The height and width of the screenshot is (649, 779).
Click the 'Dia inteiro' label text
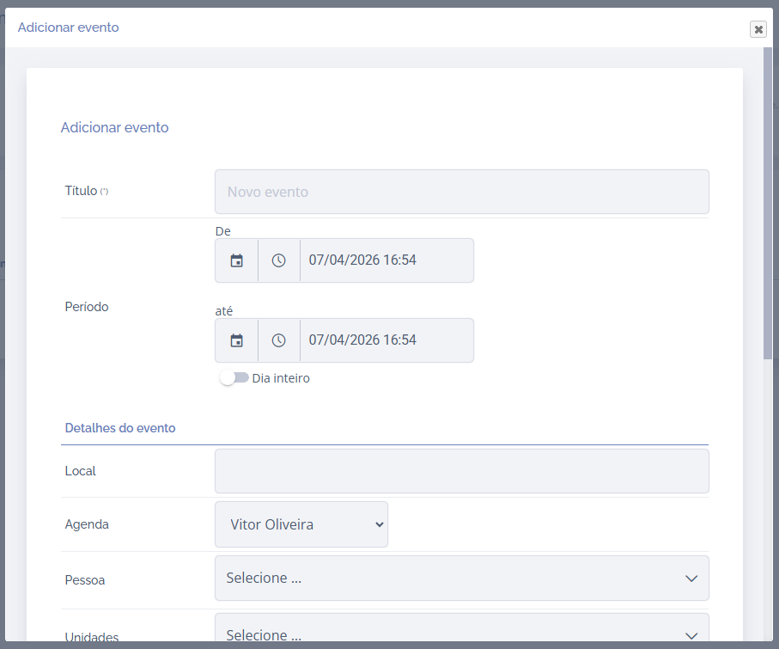click(281, 378)
